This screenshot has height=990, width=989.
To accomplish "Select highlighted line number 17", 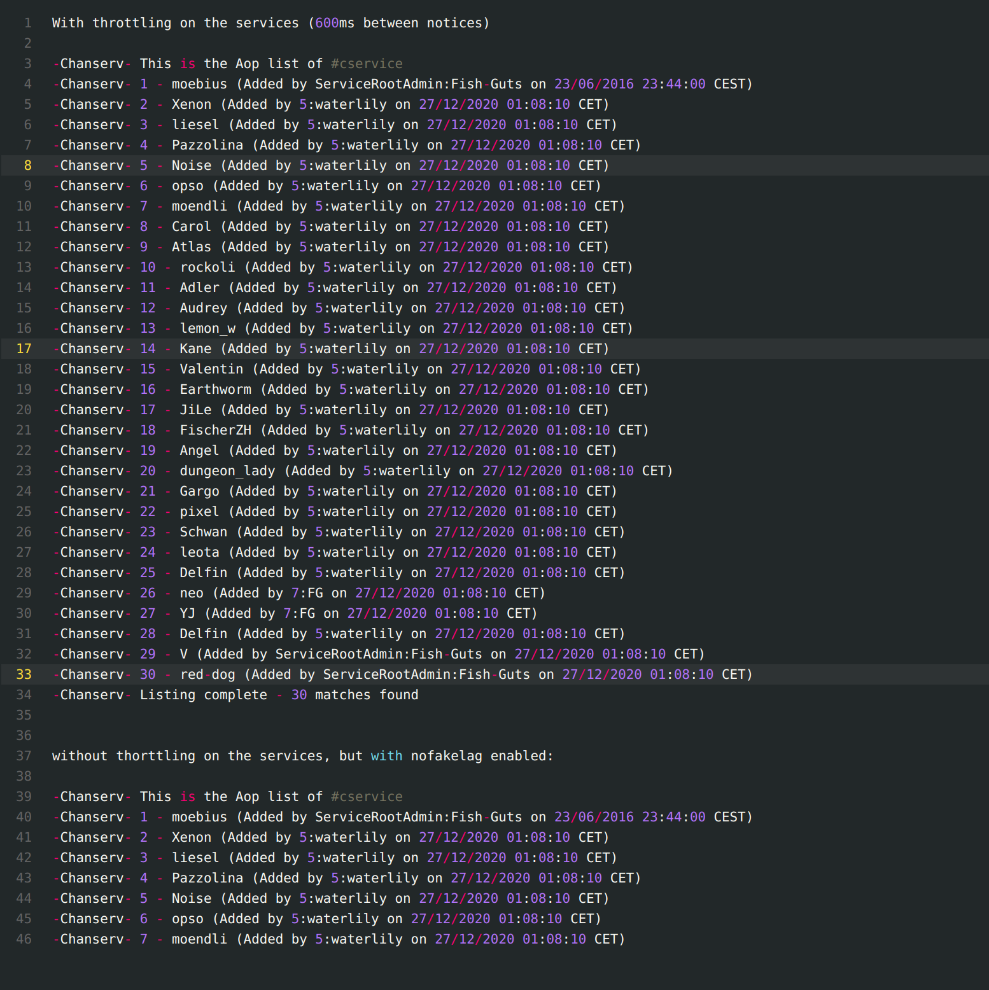I will tap(24, 349).
